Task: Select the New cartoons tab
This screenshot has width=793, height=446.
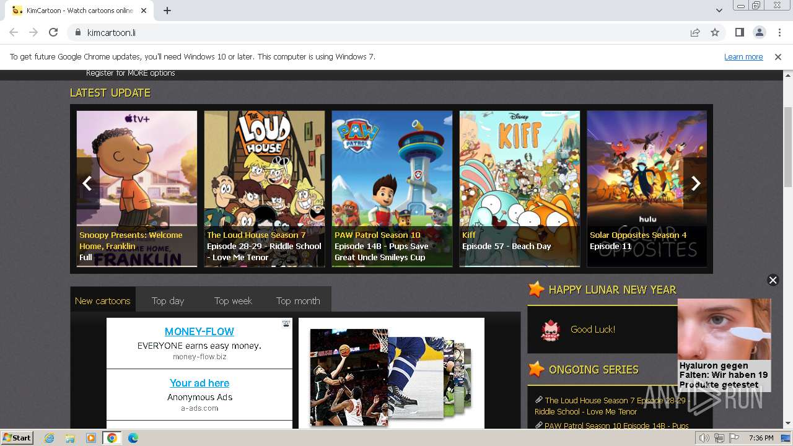Action: click(103, 300)
